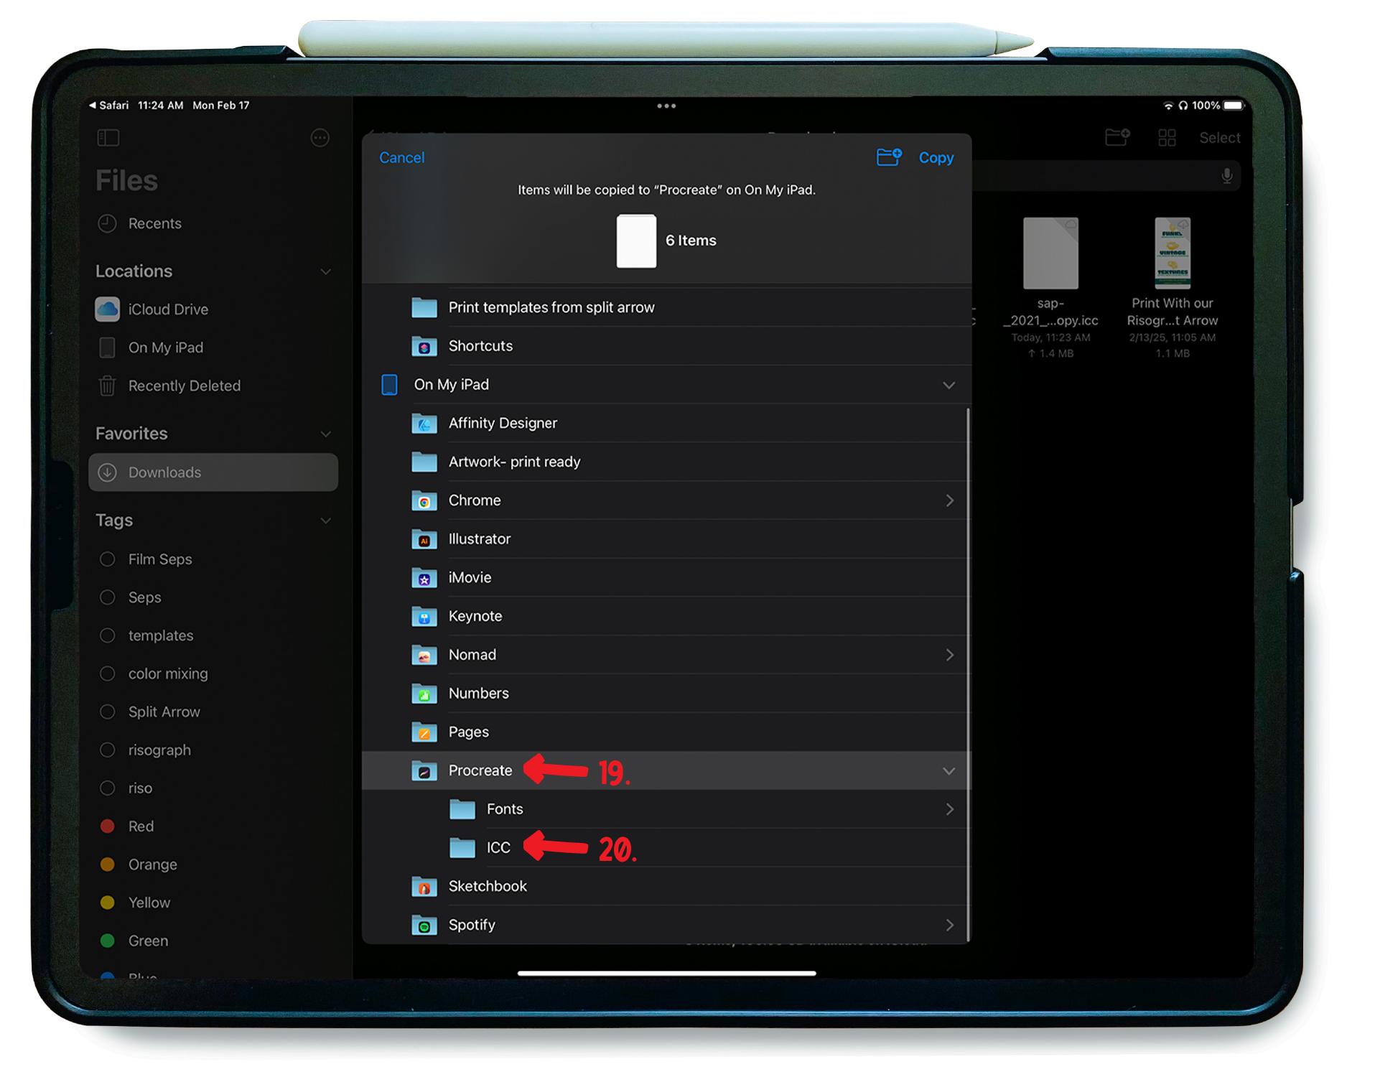The image size is (1375, 1077).
Task: Tap the Wi-Fi status icon
Action: point(1168,106)
